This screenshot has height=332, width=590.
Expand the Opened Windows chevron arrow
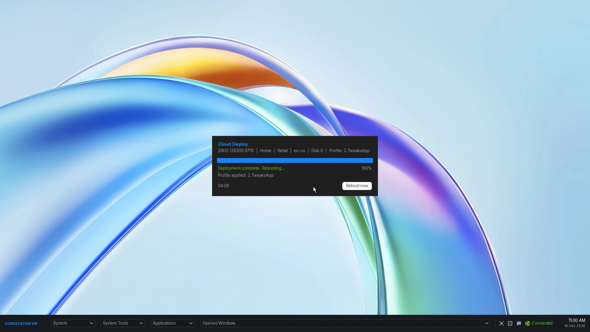coord(487,323)
